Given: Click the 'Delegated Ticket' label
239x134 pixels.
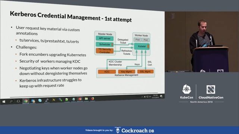Looking at the screenshot, I should point(123,41).
